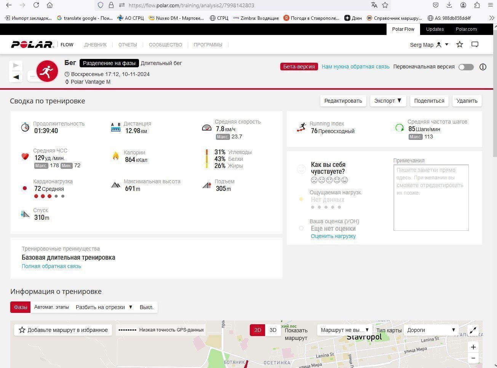The width and height of the screenshot is (497, 368).
Task: Select the Выкл. option
Action: click(147, 307)
